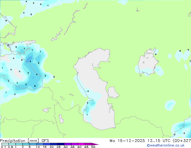The width and height of the screenshot is (191, 148).
Task: Click the '45' legend scale label
Action: (x=86, y=147)
